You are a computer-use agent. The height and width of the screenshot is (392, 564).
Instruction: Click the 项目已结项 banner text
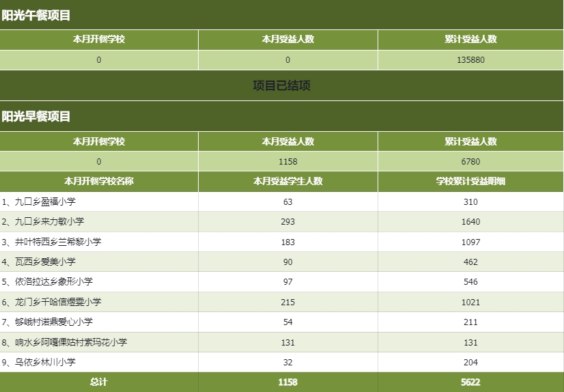[281, 85]
